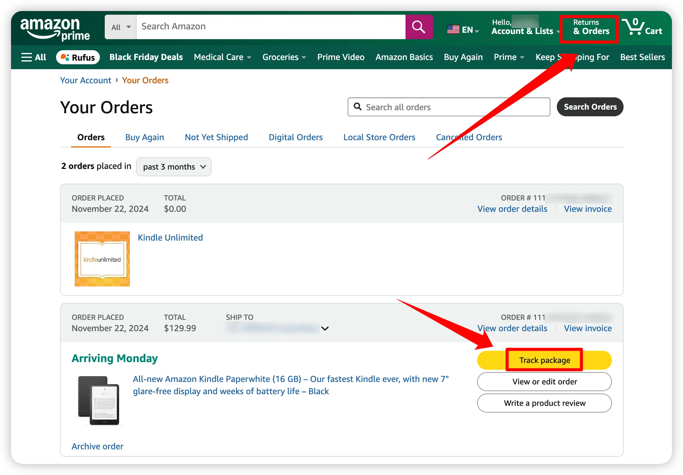This screenshot has width=683, height=475.
Task: Open the Kindle Paperwhite product image
Action: click(x=99, y=401)
